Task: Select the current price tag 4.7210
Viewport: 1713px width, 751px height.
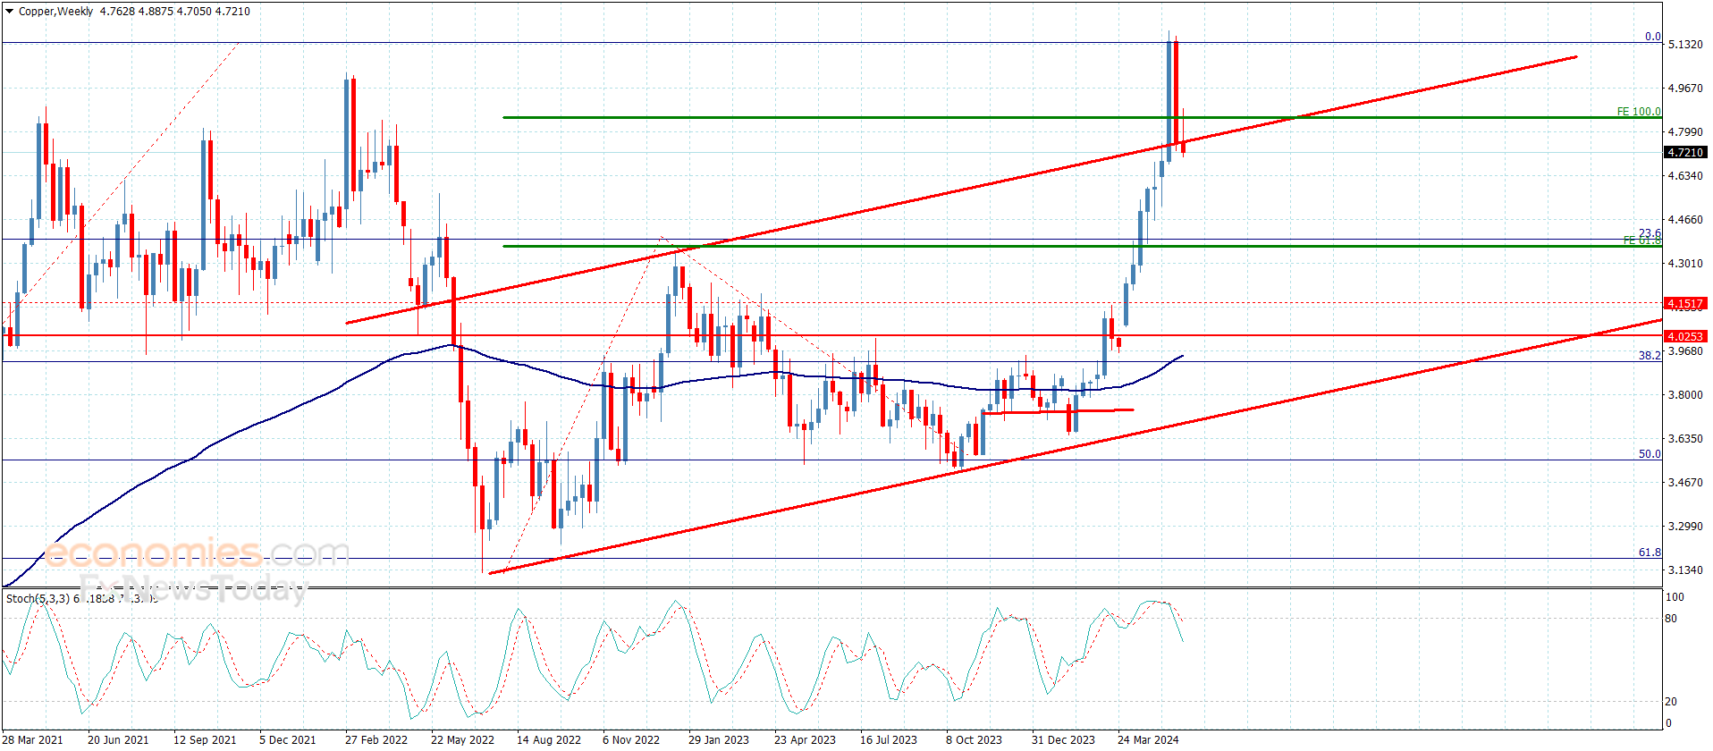Action: (x=1685, y=153)
